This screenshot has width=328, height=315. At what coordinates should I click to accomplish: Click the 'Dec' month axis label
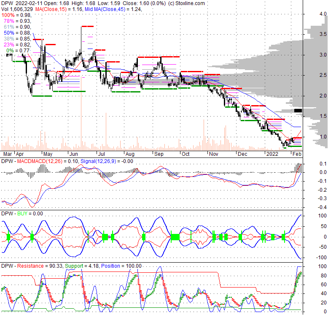(x=243, y=154)
